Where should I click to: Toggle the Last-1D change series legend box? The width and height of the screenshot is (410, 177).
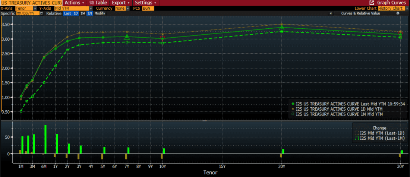pos(357,133)
